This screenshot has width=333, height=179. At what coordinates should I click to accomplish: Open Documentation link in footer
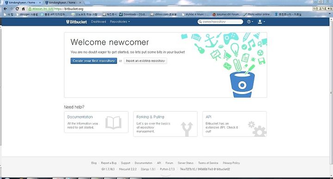click(x=143, y=163)
